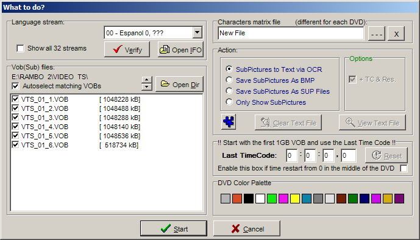Cancel the What to do dialog
The height and width of the screenshot is (240, 420).
coord(247,228)
